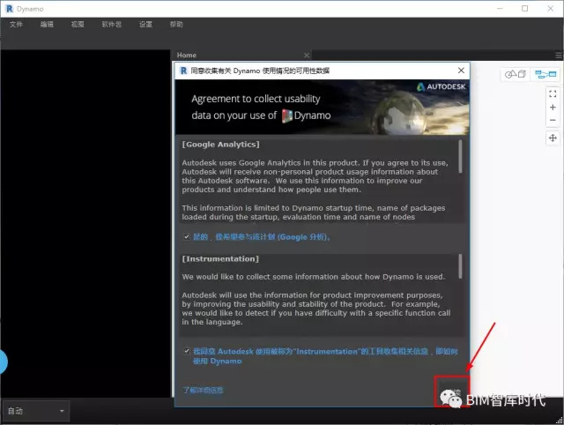This screenshot has width=564, height=425.
Task: Switch to graph view navigation
Action: pos(545,74)
